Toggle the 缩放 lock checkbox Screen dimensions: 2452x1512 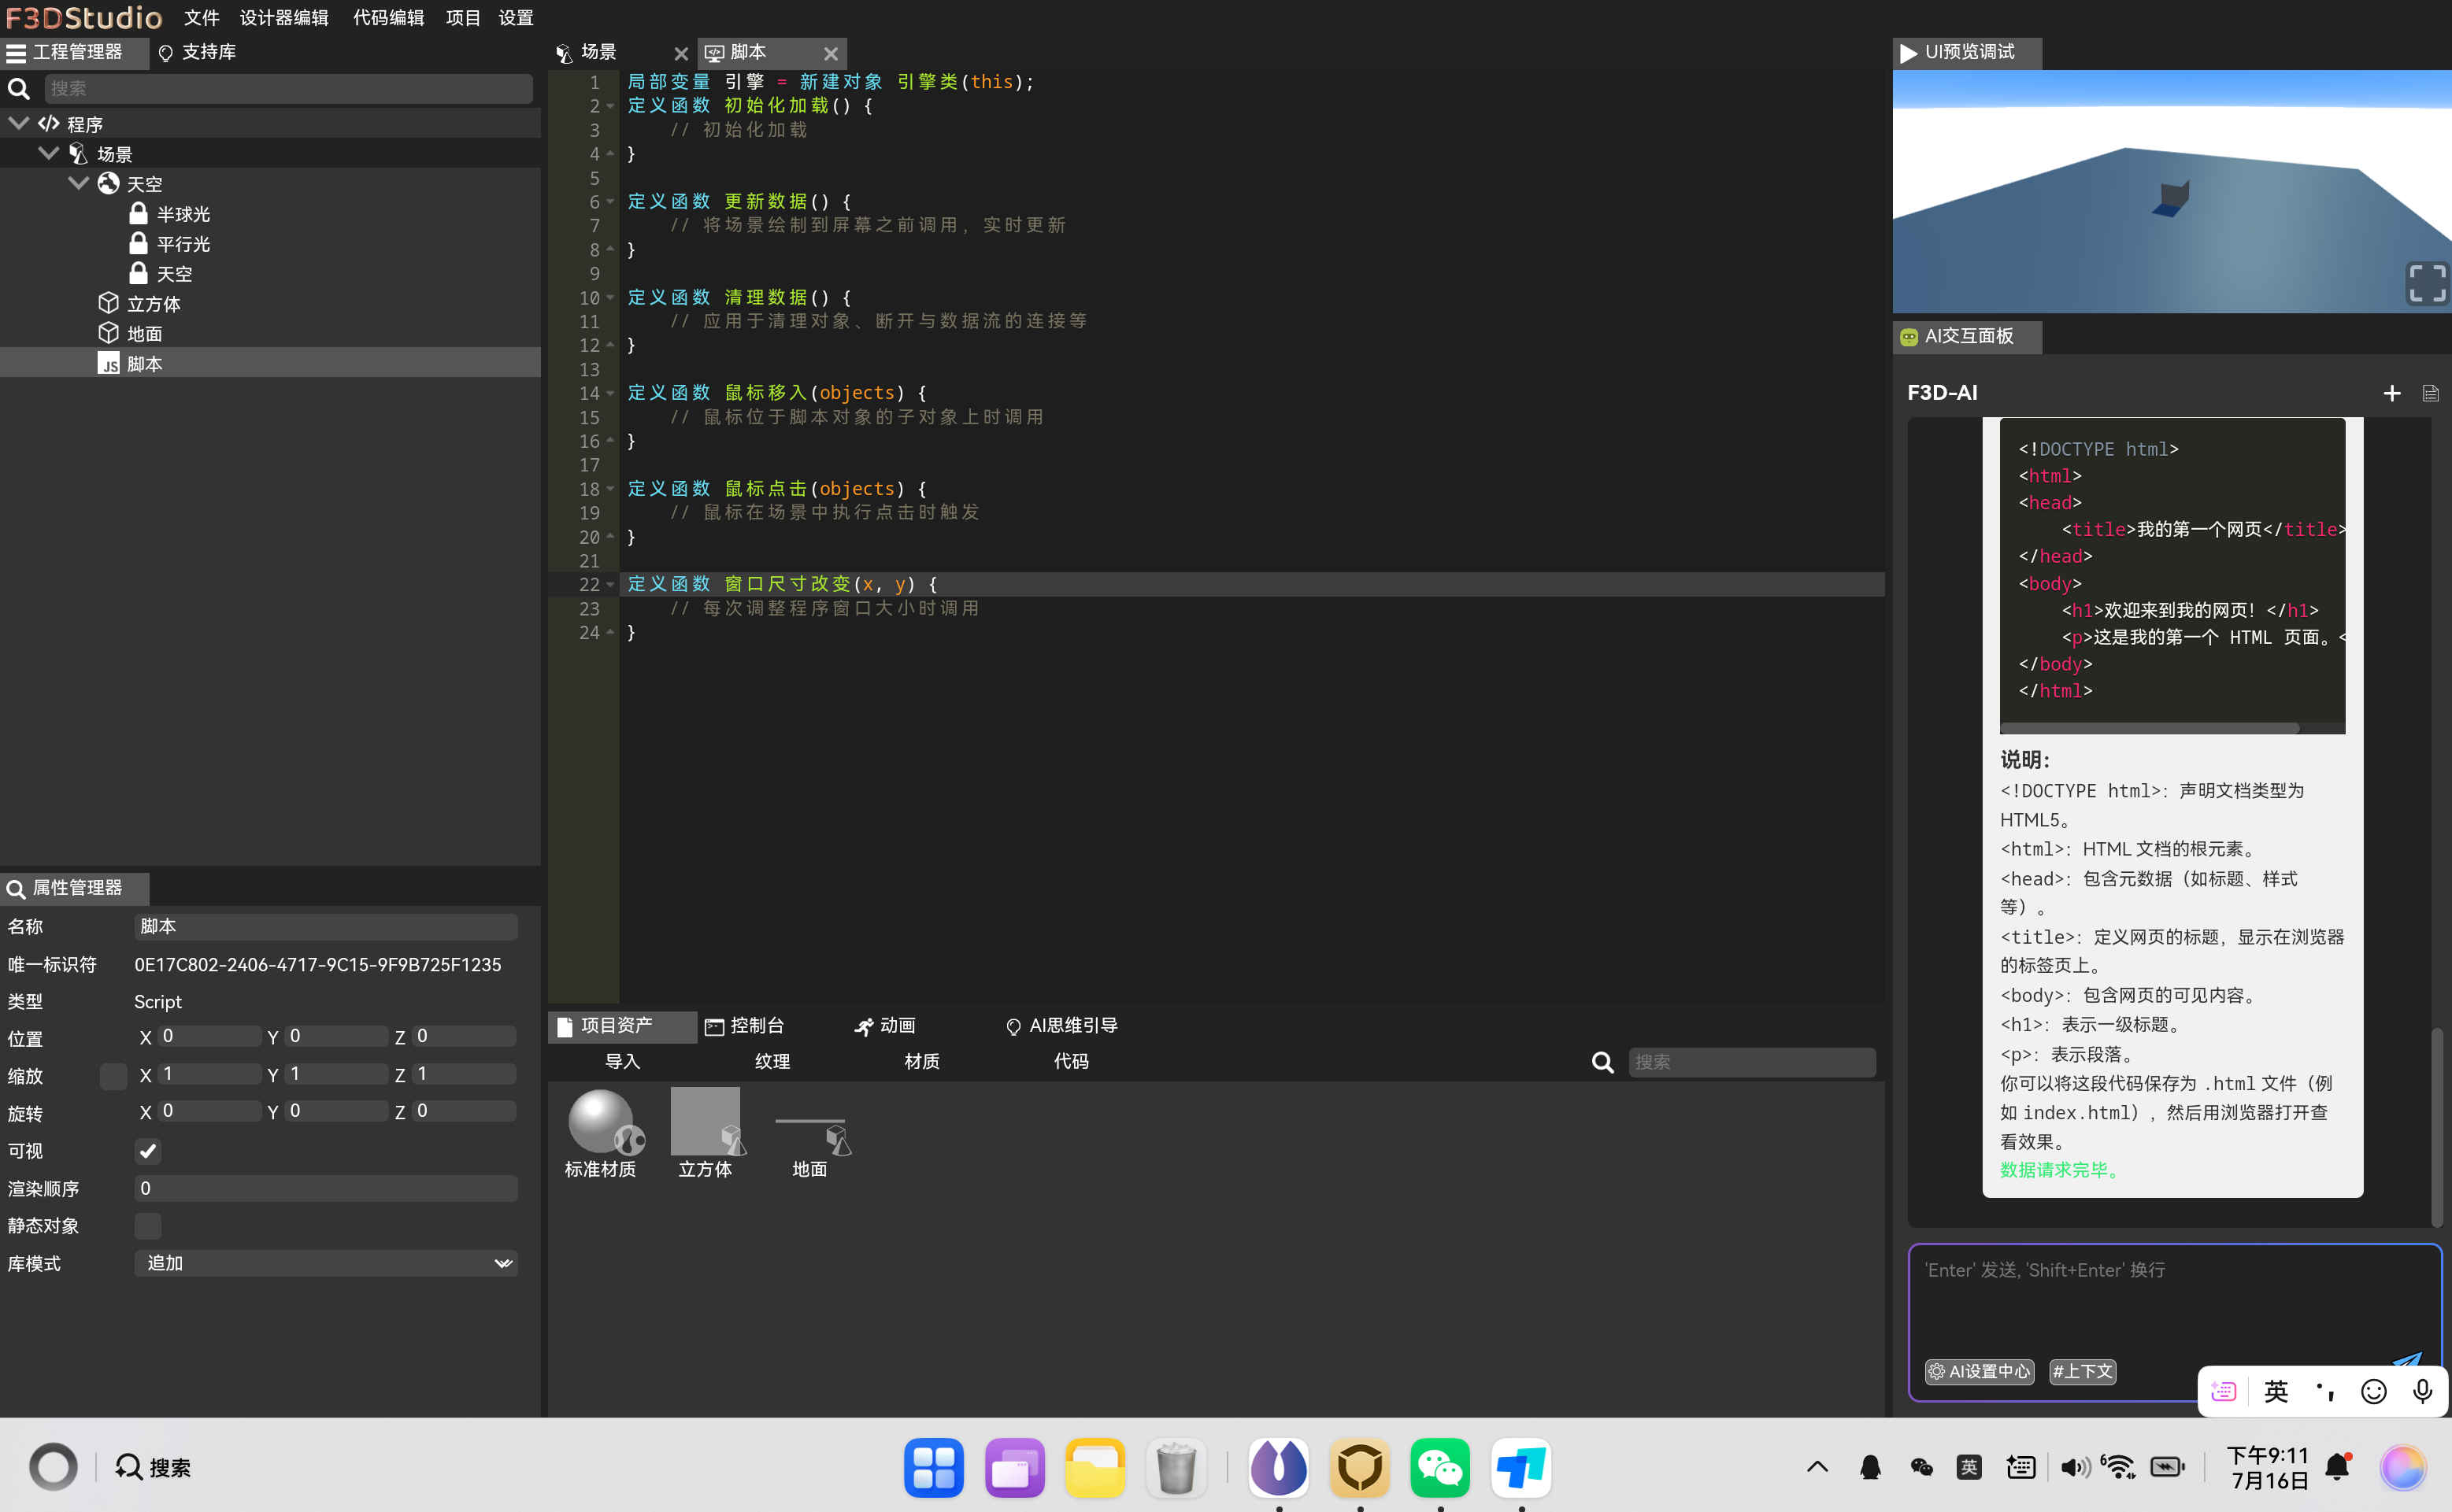[x=113, y=1076]
